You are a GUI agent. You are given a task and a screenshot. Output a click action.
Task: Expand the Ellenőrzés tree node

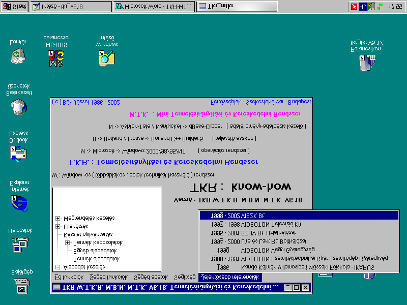(x=58, y=226)
